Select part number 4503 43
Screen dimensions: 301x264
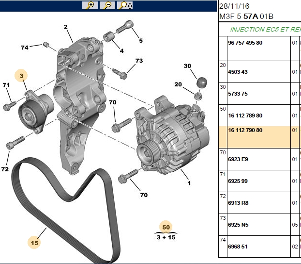pyautogui.click(x=238, y=72)
